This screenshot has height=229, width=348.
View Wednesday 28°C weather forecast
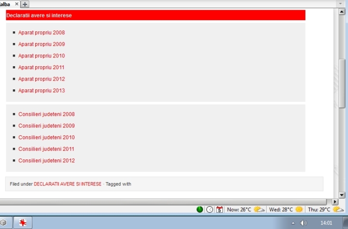pyautogui.click(x=286, y=209)
